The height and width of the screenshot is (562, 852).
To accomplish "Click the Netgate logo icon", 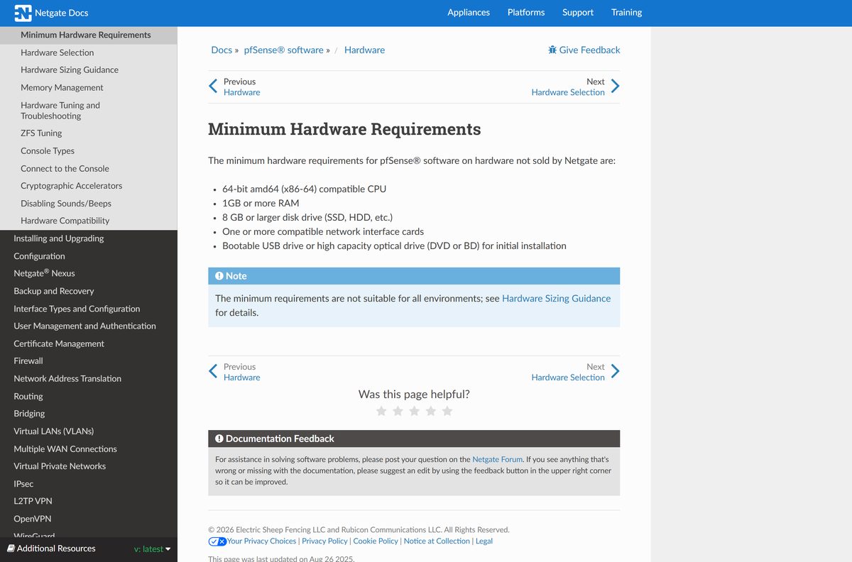I will pyautogui.click(x=23, y=13).
